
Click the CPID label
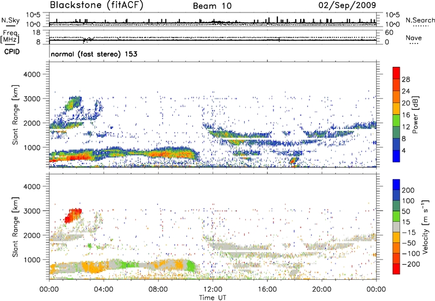12,52
